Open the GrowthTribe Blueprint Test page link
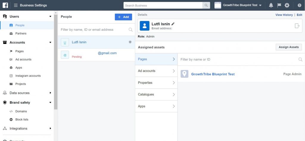The width and height of the screenshot is (305, 141). (213, 74)
